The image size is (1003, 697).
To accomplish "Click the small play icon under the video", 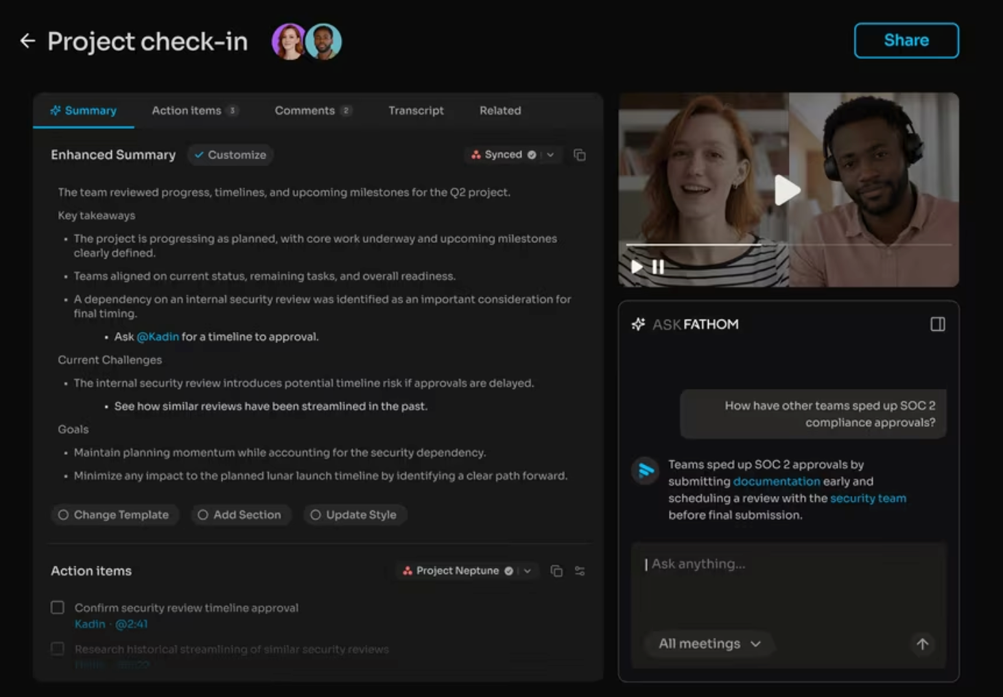I will pos(637,267).
